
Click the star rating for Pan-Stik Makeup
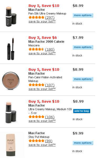pos(36,17)
